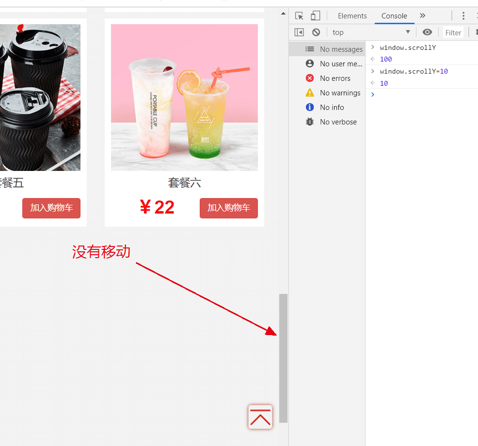Toggle the device toolbar icon

[x=315, y=16]
